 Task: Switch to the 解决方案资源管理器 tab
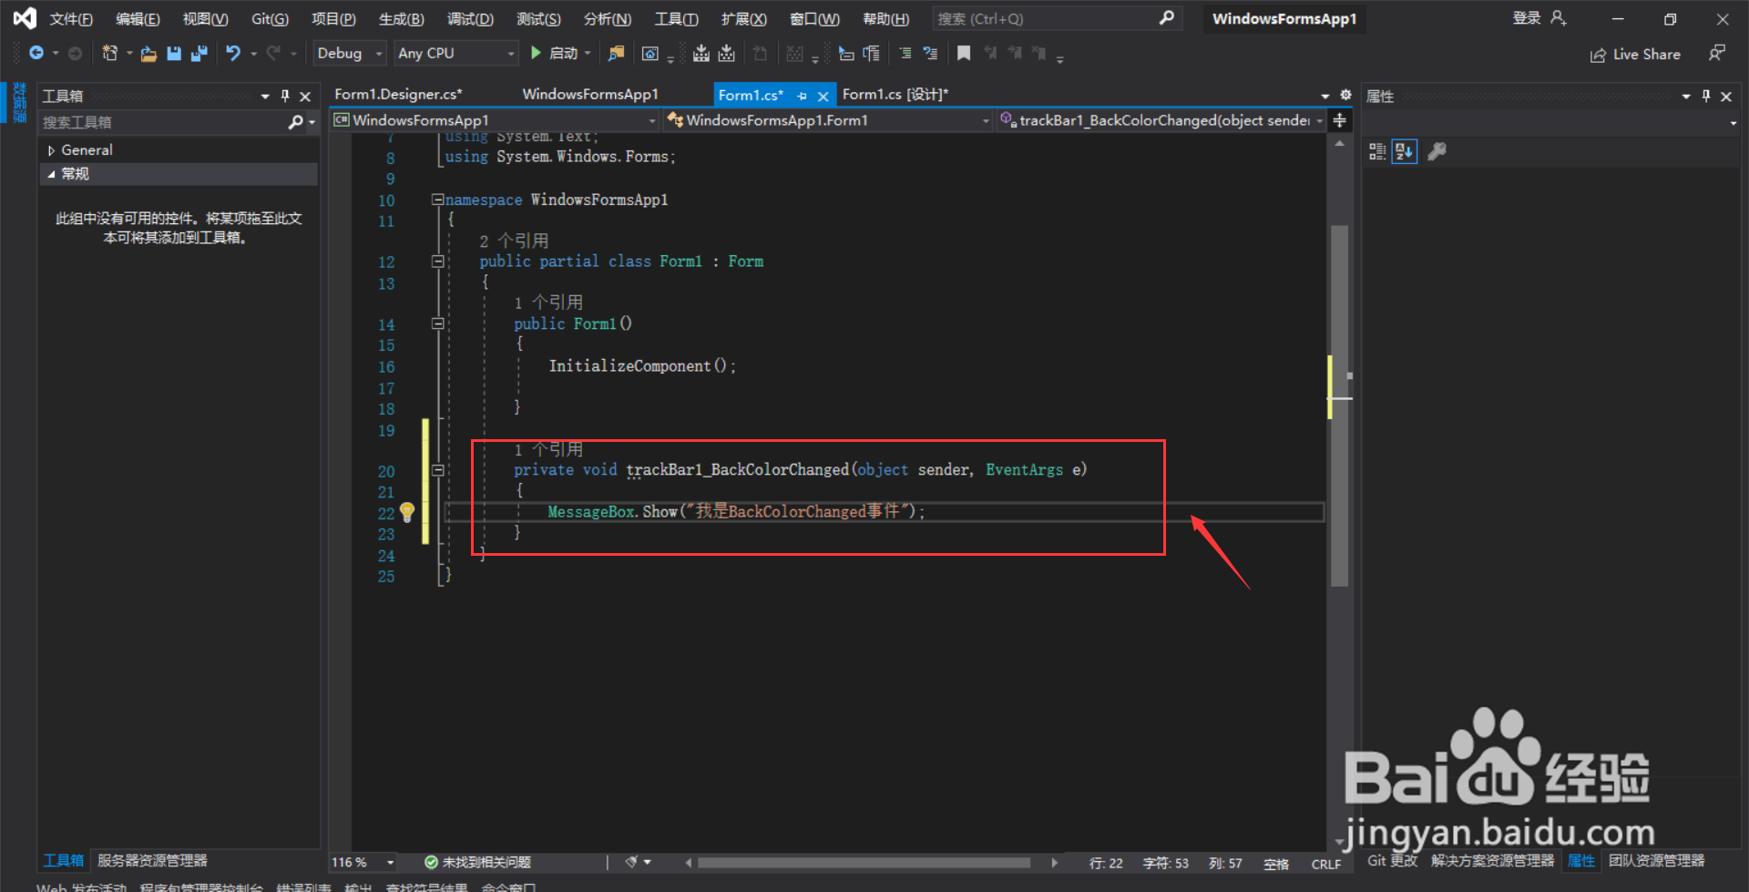1492,861
